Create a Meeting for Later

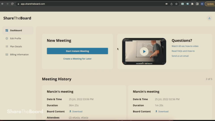(77, 59)
